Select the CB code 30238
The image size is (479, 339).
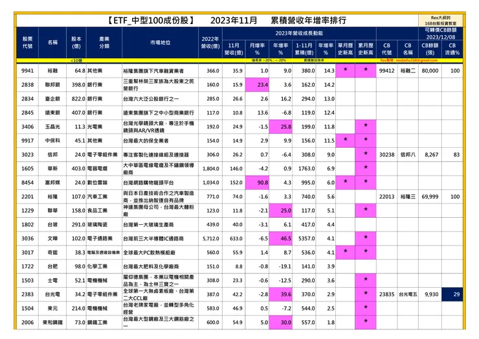coord(386,155)
